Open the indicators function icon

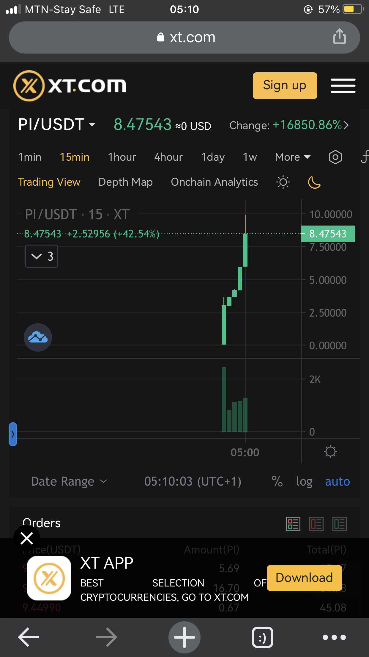coord(365,157)
